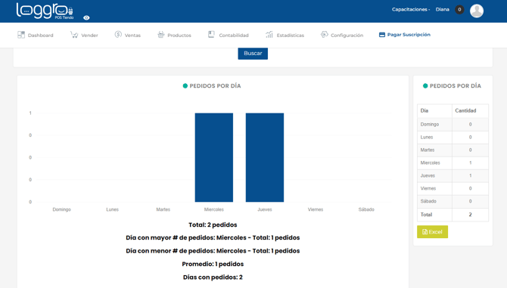Click the Ventas dollar coin icon
The image size is (507, 288).
(118, 34)
